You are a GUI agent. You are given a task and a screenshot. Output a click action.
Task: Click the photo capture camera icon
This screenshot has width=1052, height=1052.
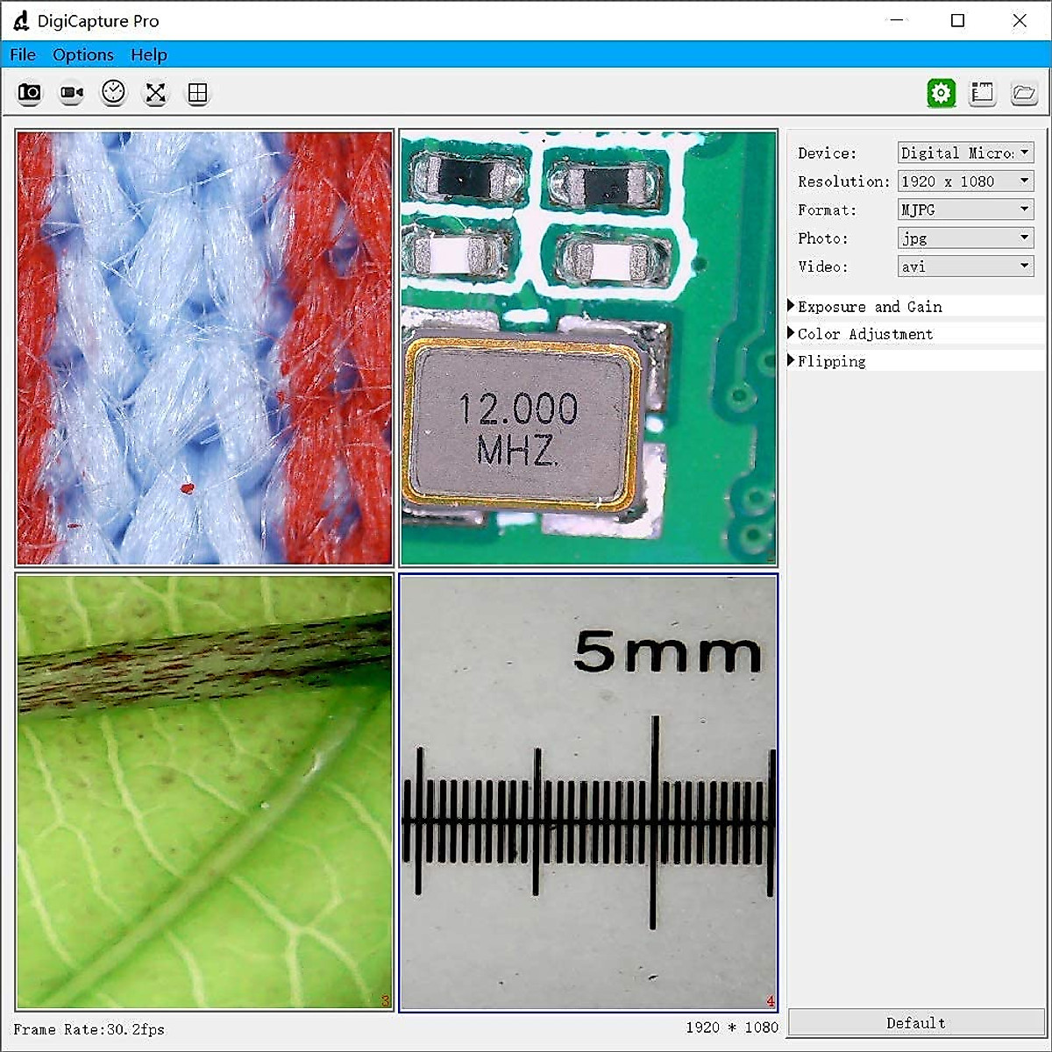point(29,92)
